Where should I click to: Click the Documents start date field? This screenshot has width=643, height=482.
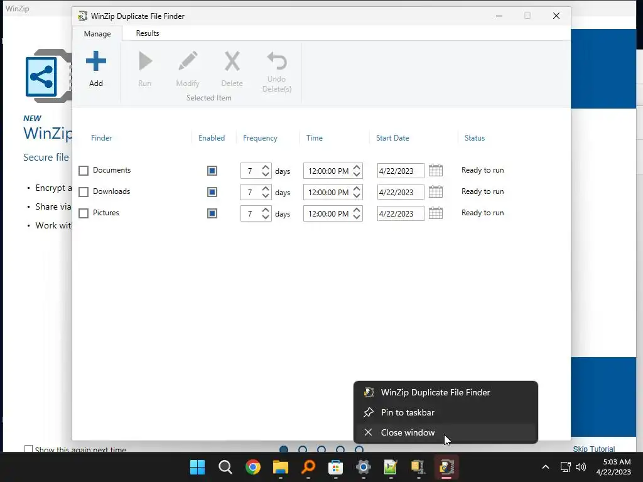(x=400, y=171)
